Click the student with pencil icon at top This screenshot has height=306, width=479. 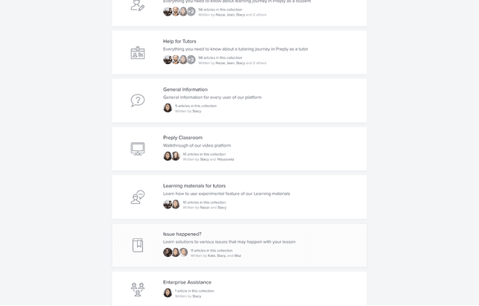(138, 5)
